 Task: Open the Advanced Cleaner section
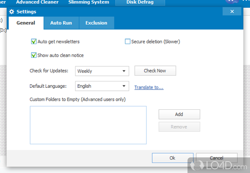click(x=37, y=2)
